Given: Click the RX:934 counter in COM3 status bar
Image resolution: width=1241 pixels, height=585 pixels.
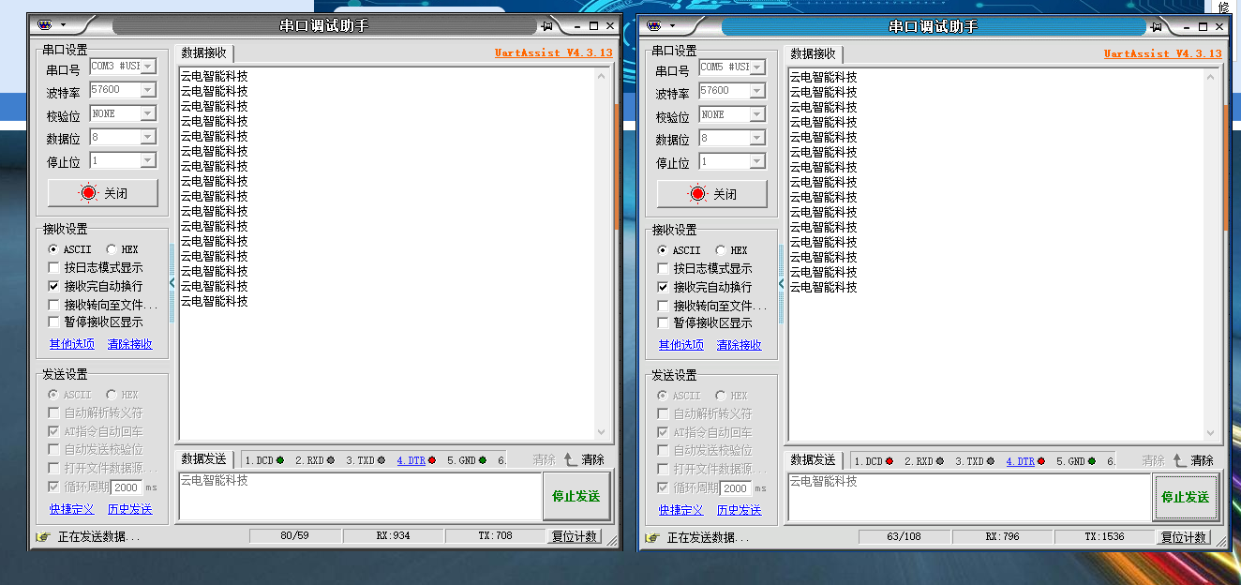Looking at the screenshot, I should tap(393, 536).
